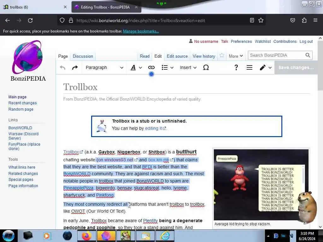Select the PineapplePizza screenshot thumbnail
The width and height of the screenshot is (323, 242).
[261, 185]
